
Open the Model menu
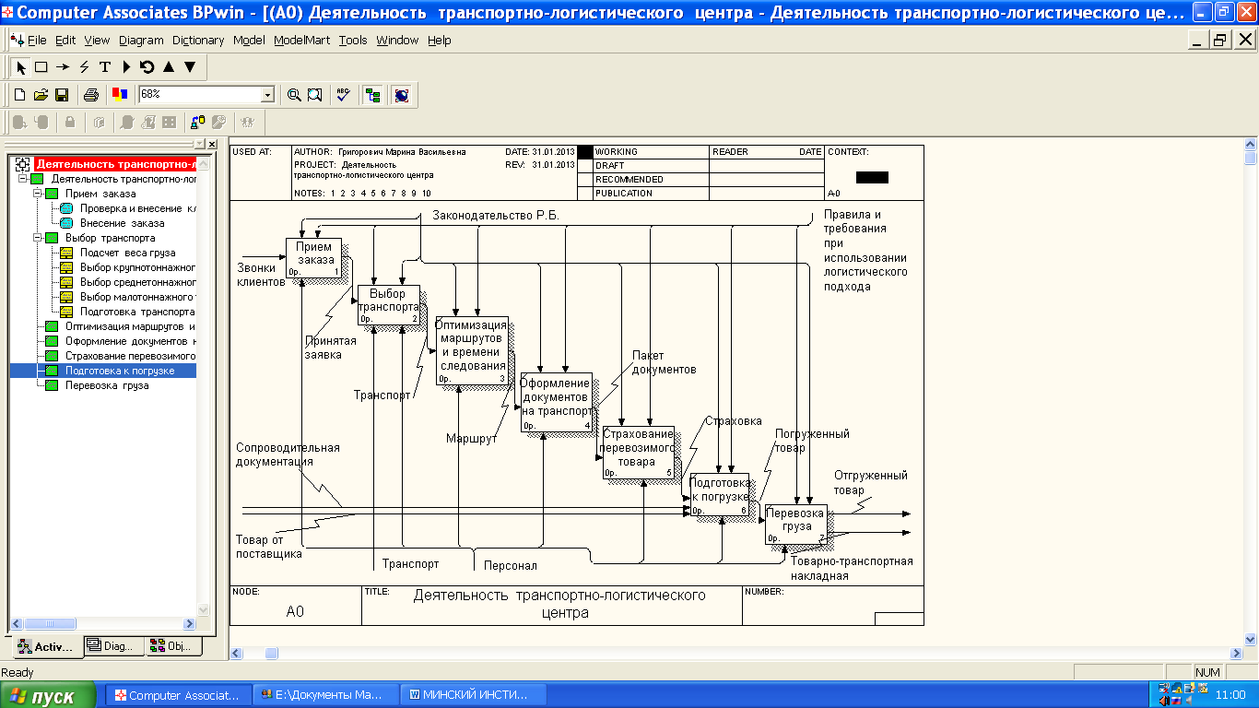pos(249,41)
